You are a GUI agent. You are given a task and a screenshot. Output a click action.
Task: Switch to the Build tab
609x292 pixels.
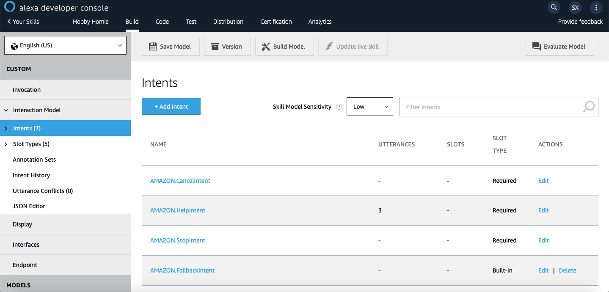132,22
